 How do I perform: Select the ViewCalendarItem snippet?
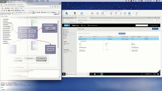pos(7,40)
